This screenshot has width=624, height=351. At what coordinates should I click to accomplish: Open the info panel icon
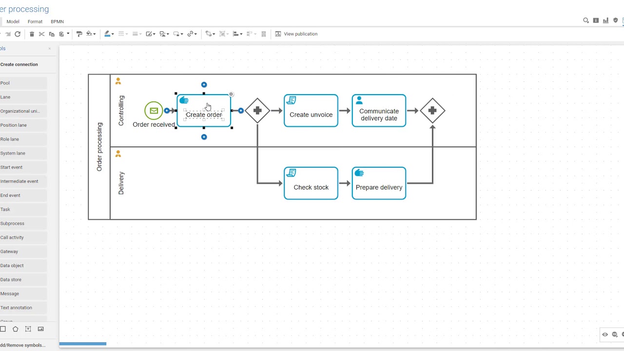pyautogui.click(x=596, y=20)
